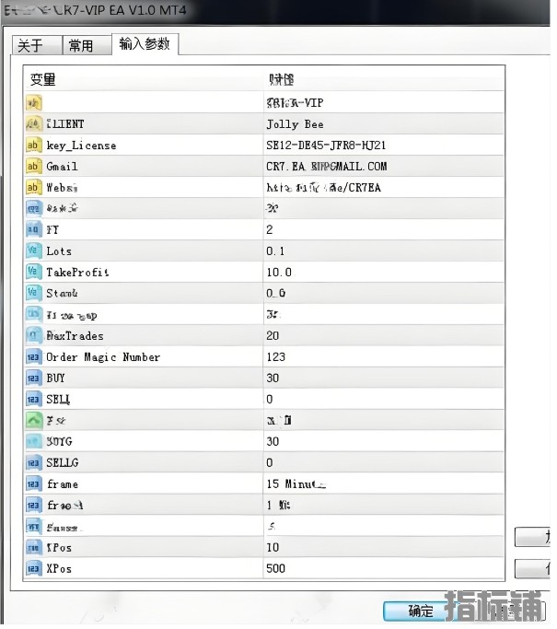Click the type icon next to Gmail
This screenshot has width=557, height=629.
(x=33, y=167)
